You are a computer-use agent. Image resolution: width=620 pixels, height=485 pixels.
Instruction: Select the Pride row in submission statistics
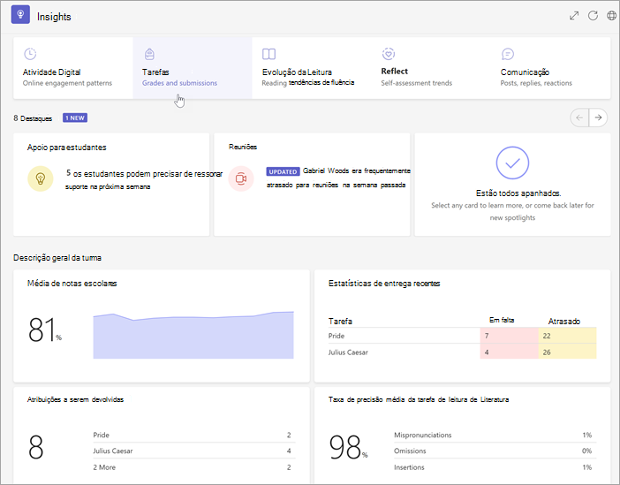pos(462,336)
